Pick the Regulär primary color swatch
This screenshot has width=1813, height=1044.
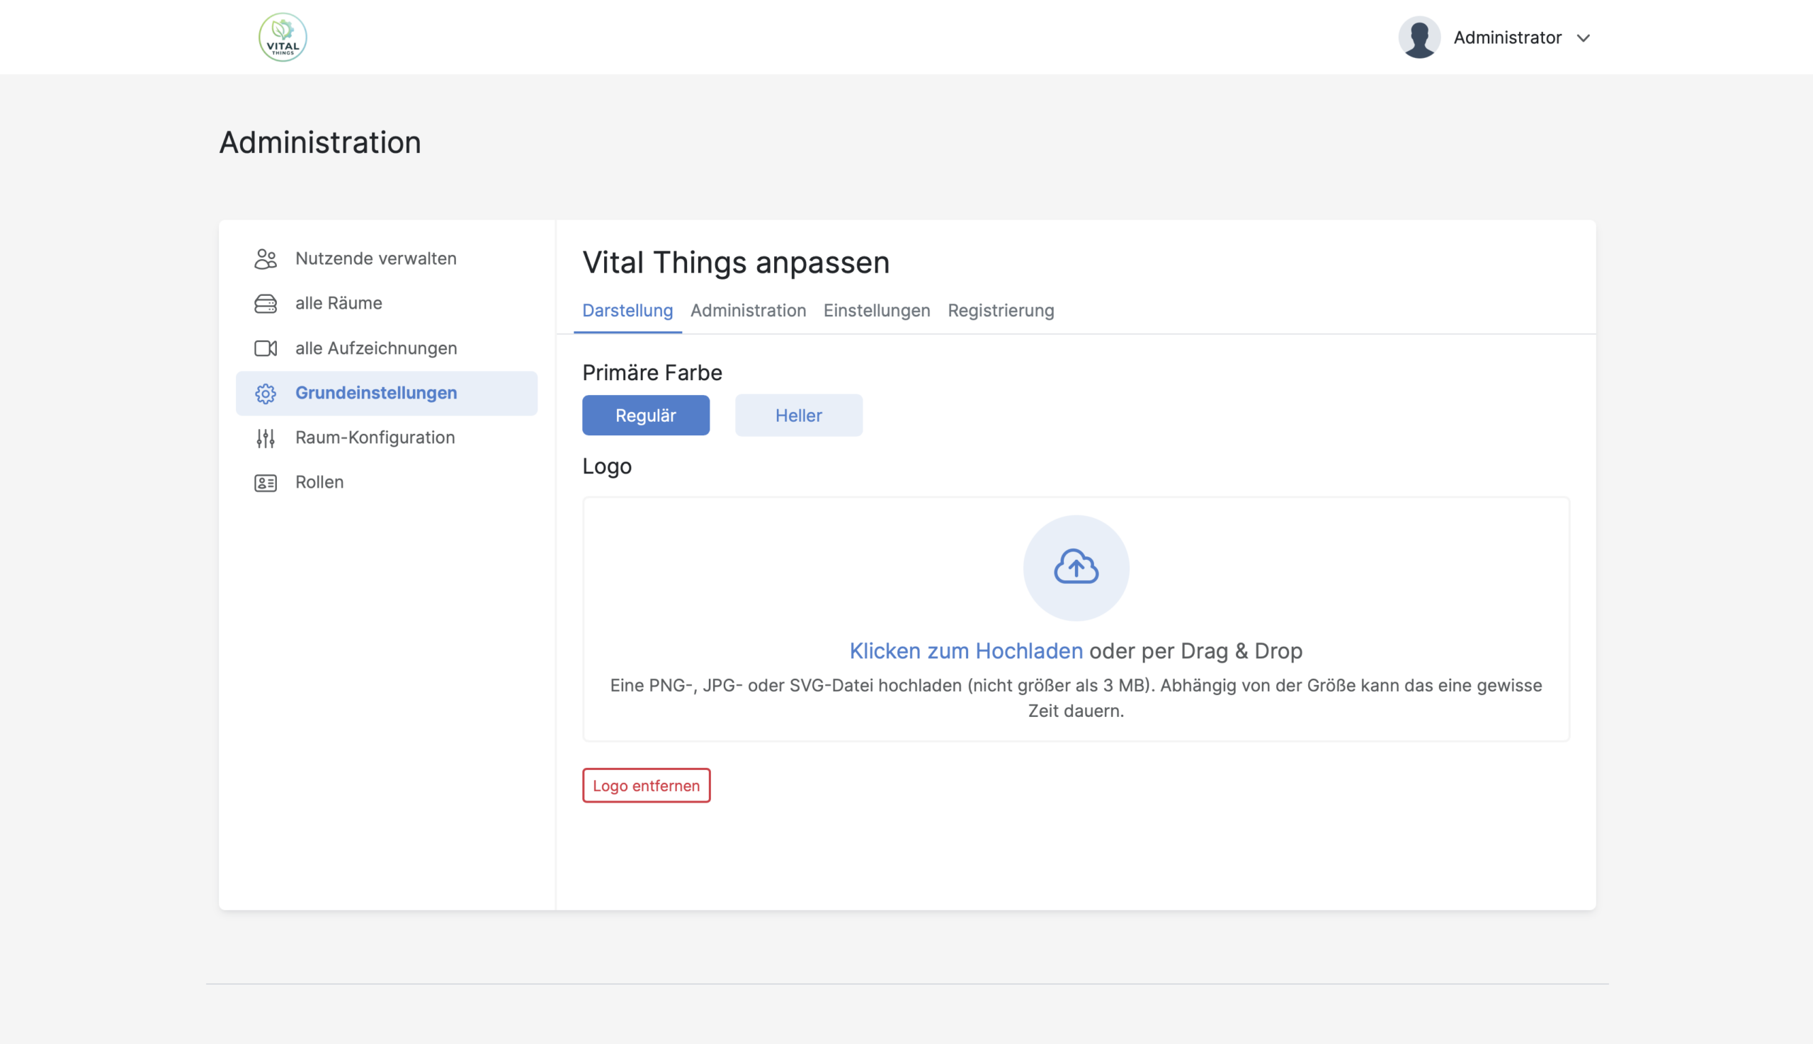tap(645, 415)
